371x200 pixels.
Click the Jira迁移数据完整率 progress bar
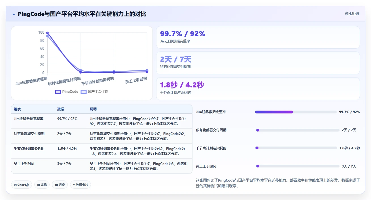[x=296, y=112]
